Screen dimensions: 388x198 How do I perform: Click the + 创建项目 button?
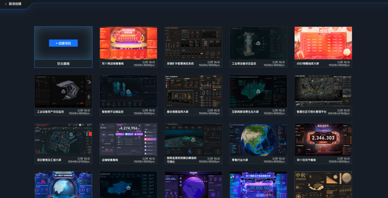pos(63,43)
